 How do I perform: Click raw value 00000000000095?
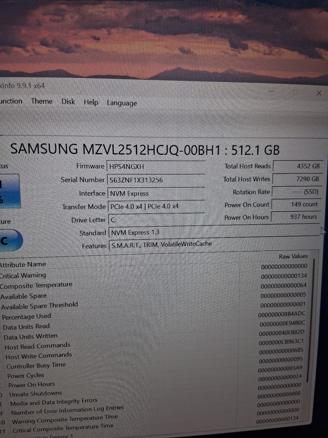coord(281,360)
